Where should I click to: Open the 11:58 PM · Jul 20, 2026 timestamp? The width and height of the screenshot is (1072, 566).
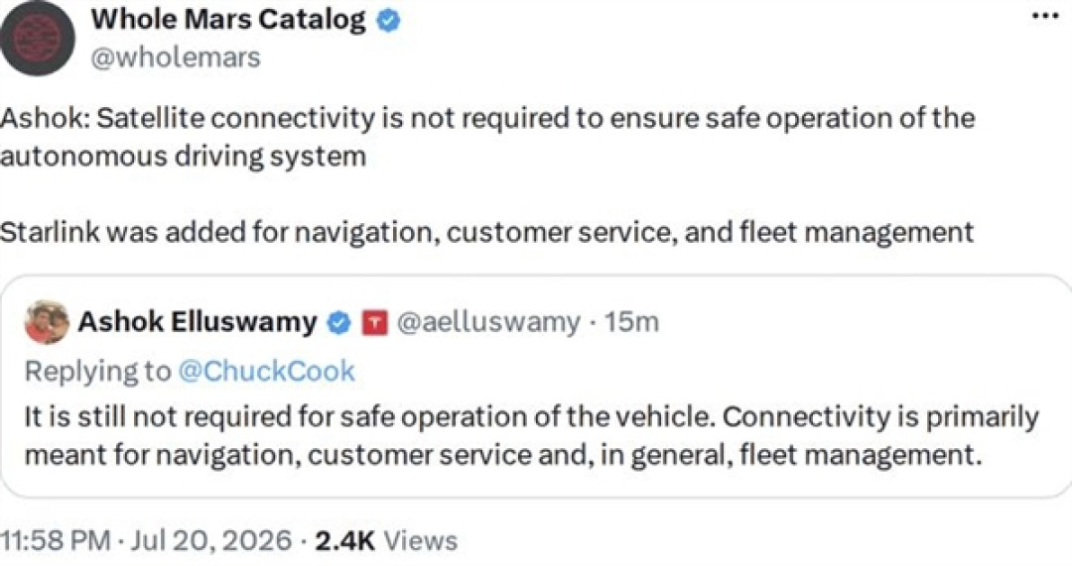coord(146,540)
